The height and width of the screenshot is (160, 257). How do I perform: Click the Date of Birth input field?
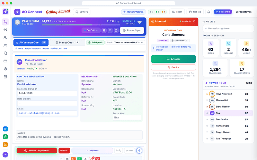[47, 103]
